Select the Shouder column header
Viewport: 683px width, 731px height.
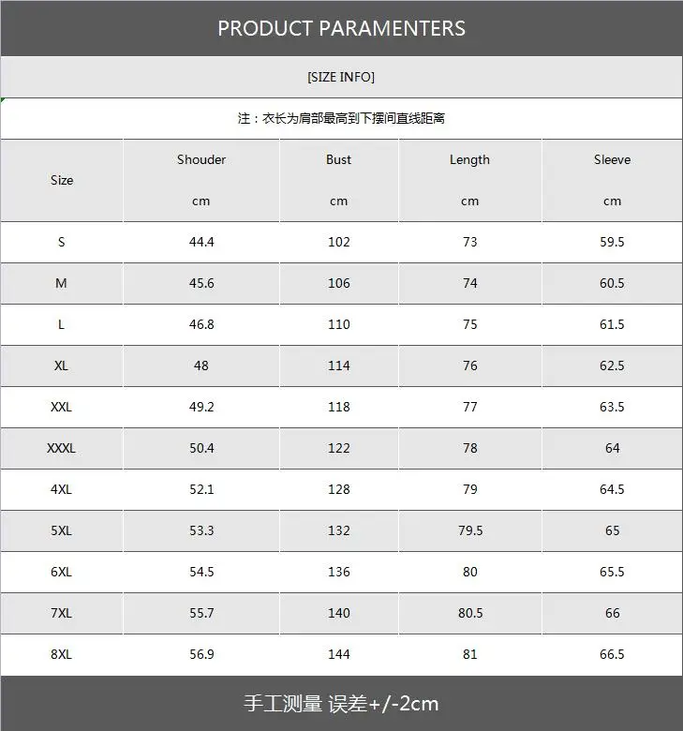tap(201, 160)
